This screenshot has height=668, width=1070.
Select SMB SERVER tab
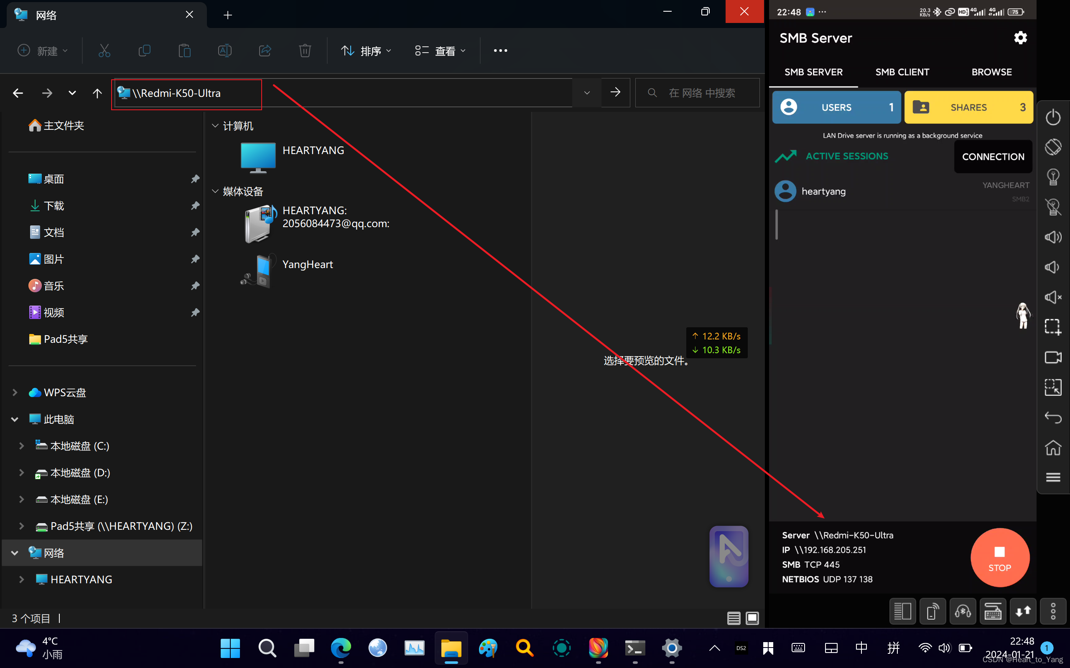point(813,72)
